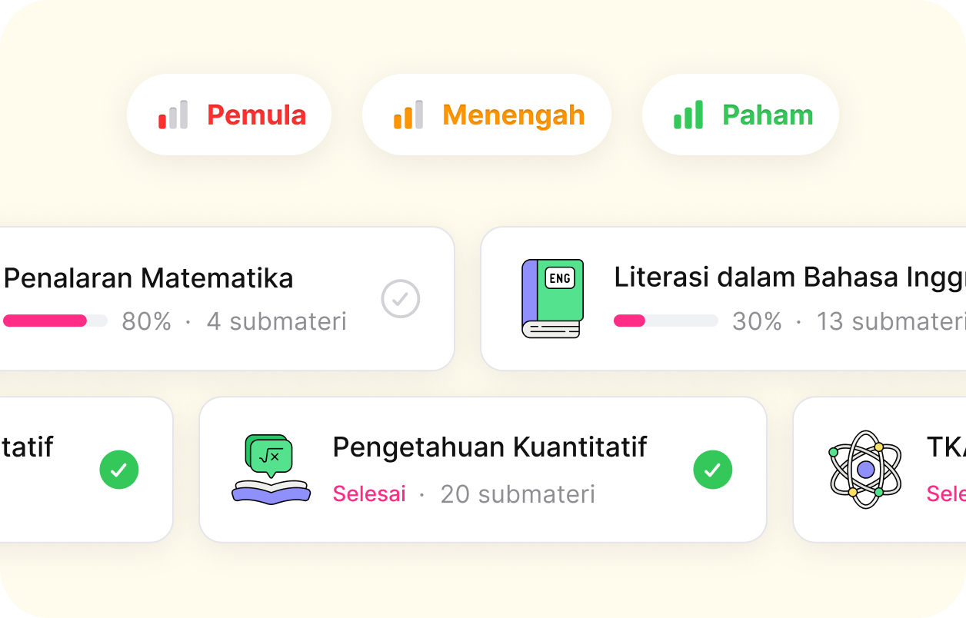Screen dimensions: 966x618
Task: Open Penalaran Matematika subject title
Action: (x=148, y=278)
